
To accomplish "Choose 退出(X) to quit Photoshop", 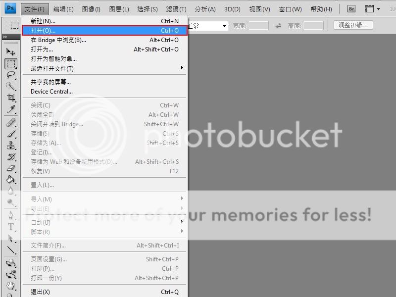I will tap(104, 292).
